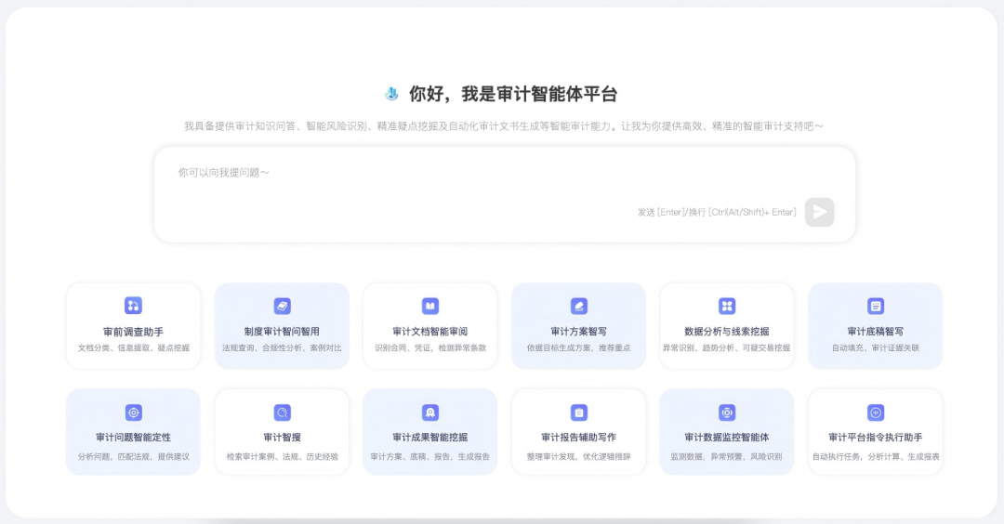
Task: Click the pen icon above 审计方案智写
Action: pyautogui.click(x=579, y=306)
